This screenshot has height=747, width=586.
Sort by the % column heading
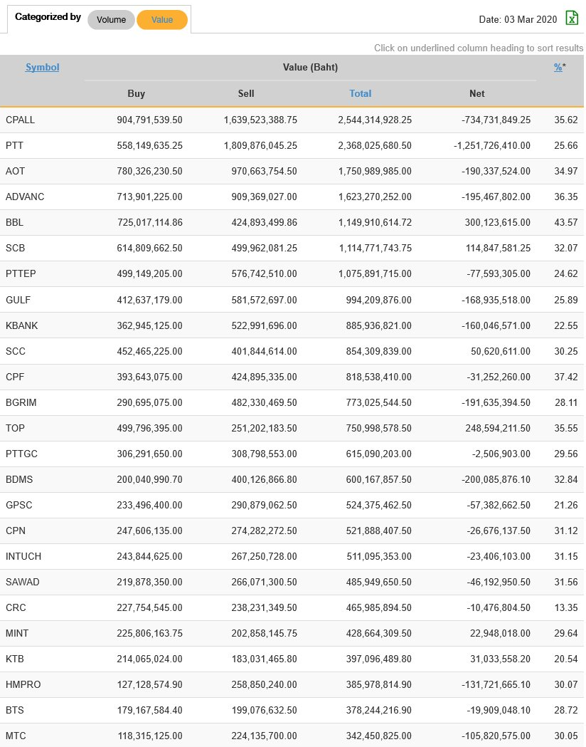pos(558,68)
